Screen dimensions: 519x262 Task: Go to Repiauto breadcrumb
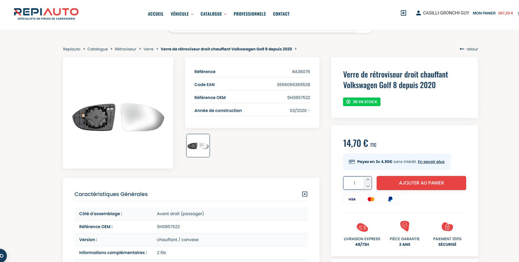72,49
